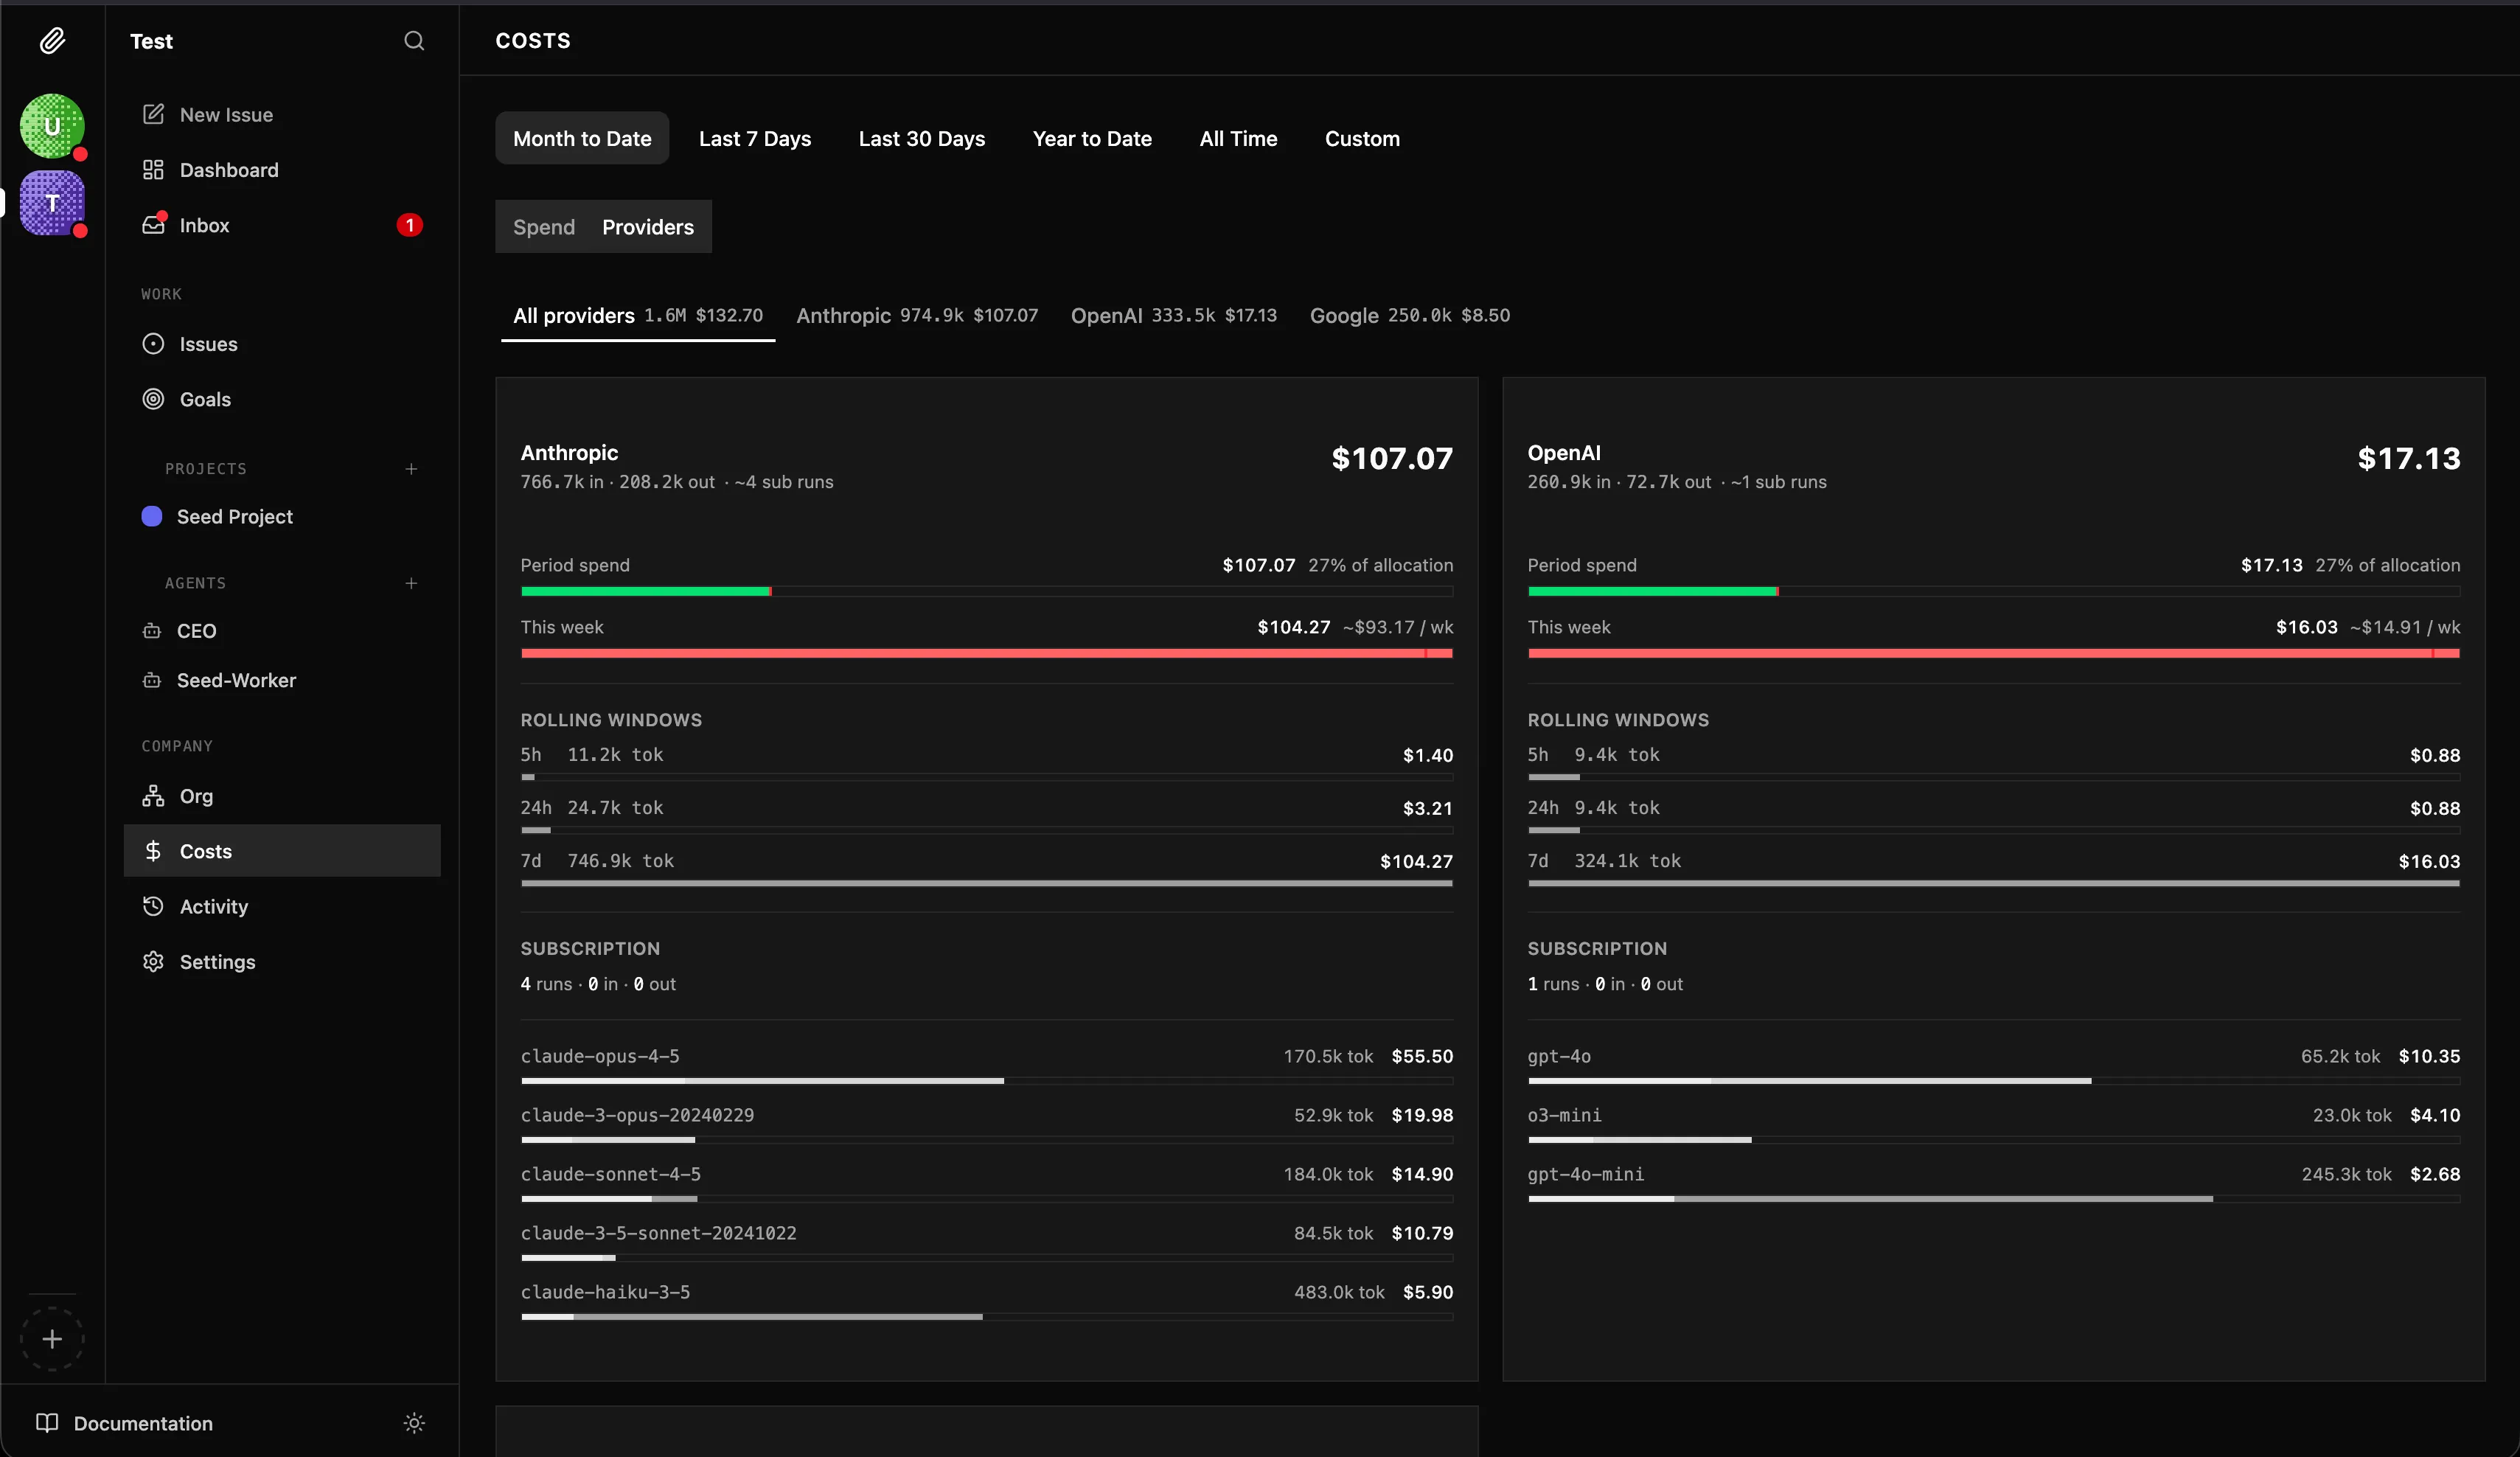Image resolution: width=2520 pixels, height=1457 pixels.
Task: Add a new project with plus icon
Action: click(411, 469)
